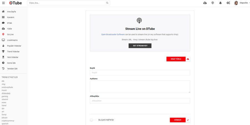Viewport: 250px width, 125px height.
Task: Click the steemit trend tag
Action: [x=5, y=99]
